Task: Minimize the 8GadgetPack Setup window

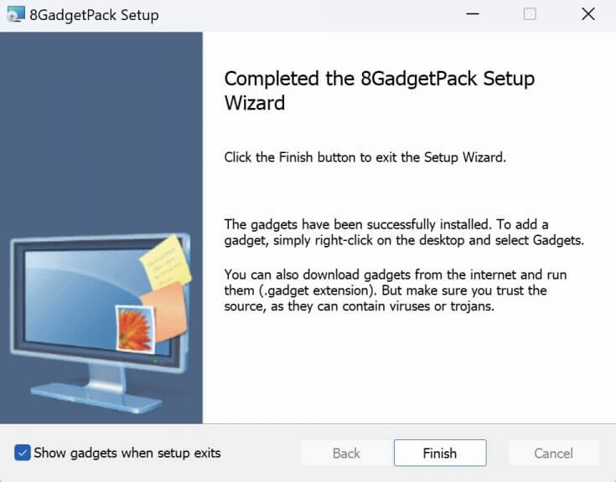Action: click(x=471, y=15)
